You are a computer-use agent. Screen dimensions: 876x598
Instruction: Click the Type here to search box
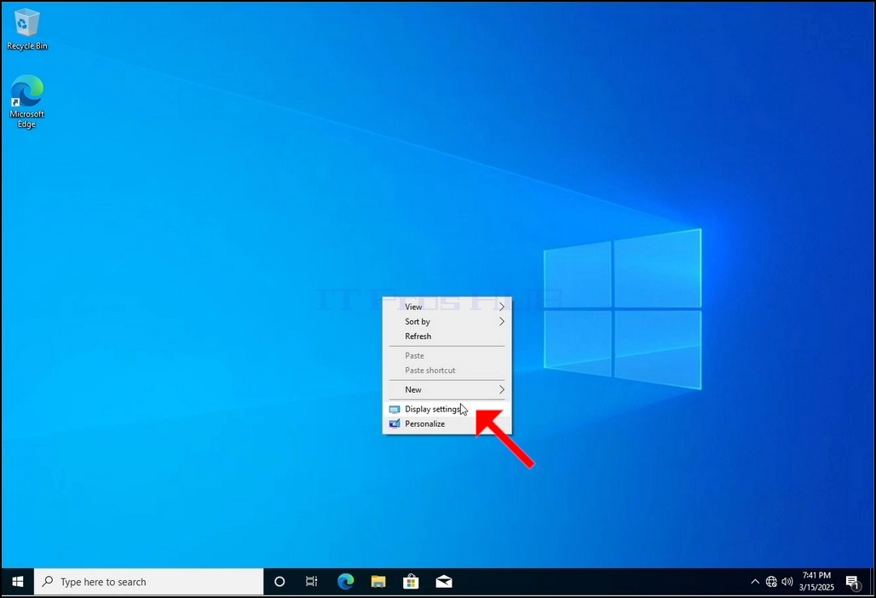tap(148, 582)
